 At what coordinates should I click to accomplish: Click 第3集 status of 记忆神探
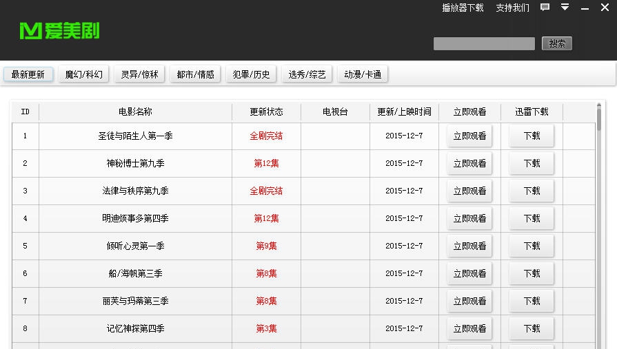[266, 328]
